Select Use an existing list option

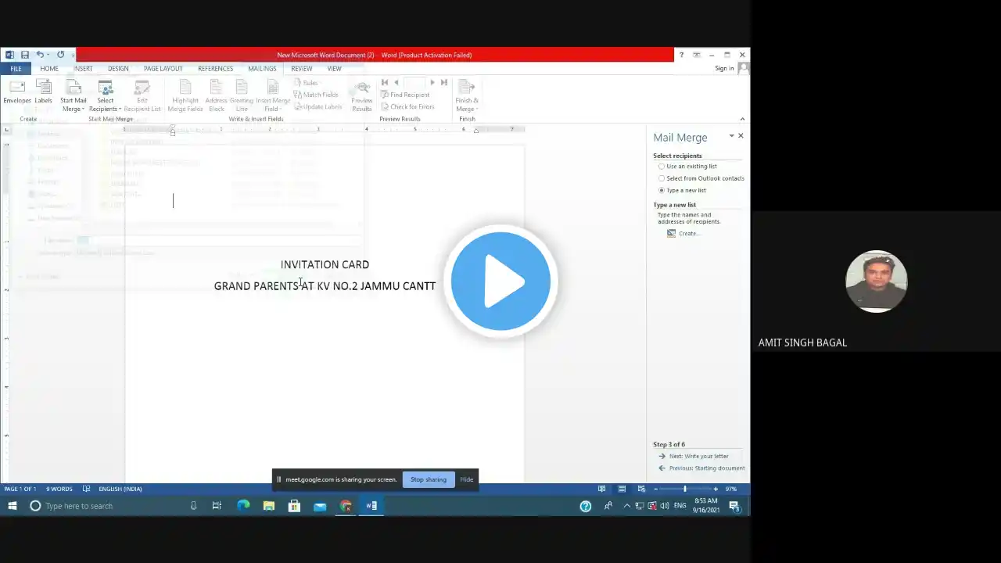coord(688,167)
